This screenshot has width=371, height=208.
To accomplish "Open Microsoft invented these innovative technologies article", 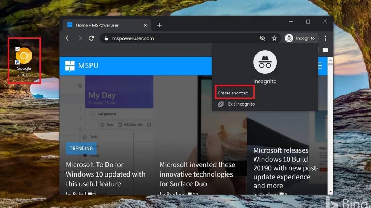I will click(x=197, y=174).
